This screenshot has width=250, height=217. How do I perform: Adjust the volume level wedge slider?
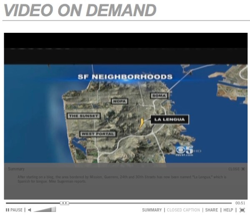(x=45, y=210)
